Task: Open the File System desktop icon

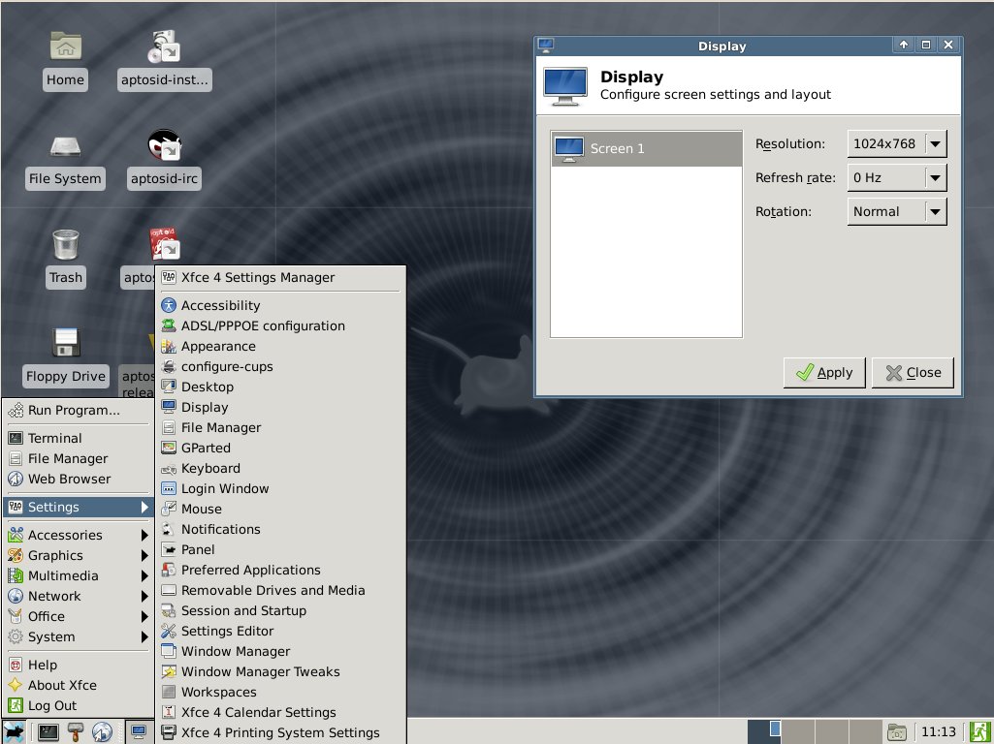Action: [65, 160]
